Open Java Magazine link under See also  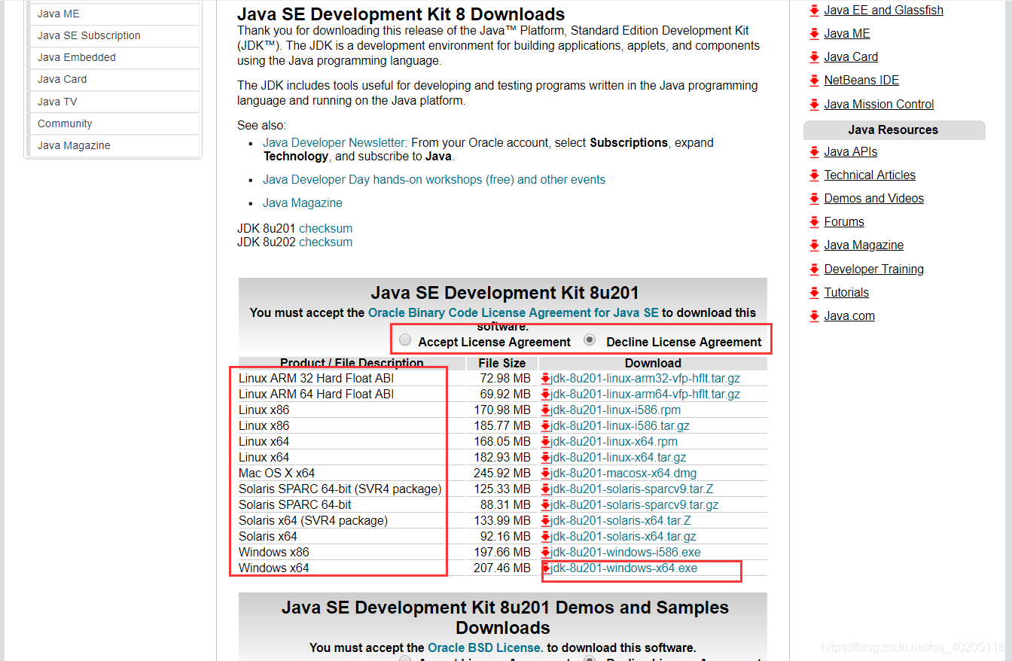point(302,203)
